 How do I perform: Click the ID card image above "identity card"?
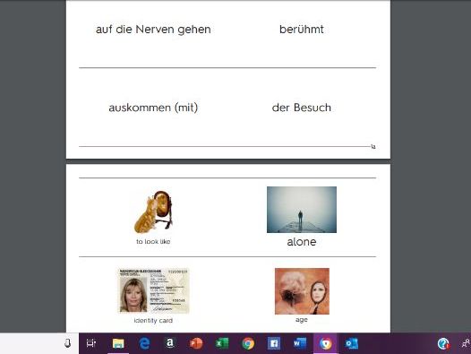153,290
